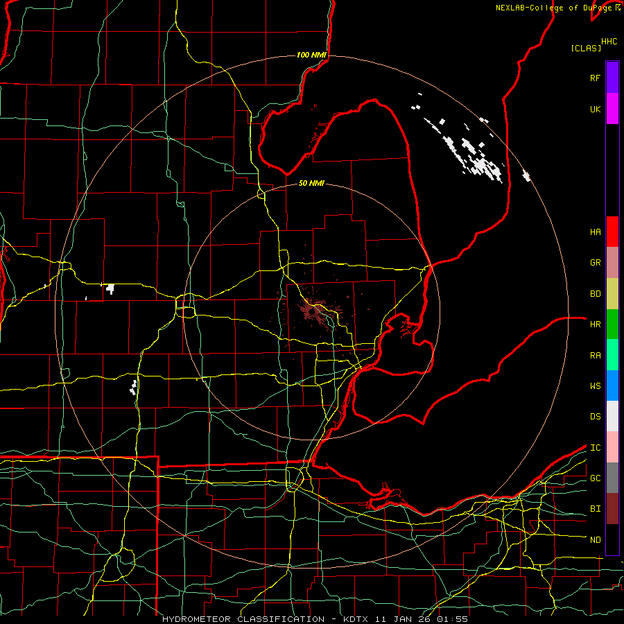Click the HHC product label
This screenshot has width=624, height=624.
point(609,42)
